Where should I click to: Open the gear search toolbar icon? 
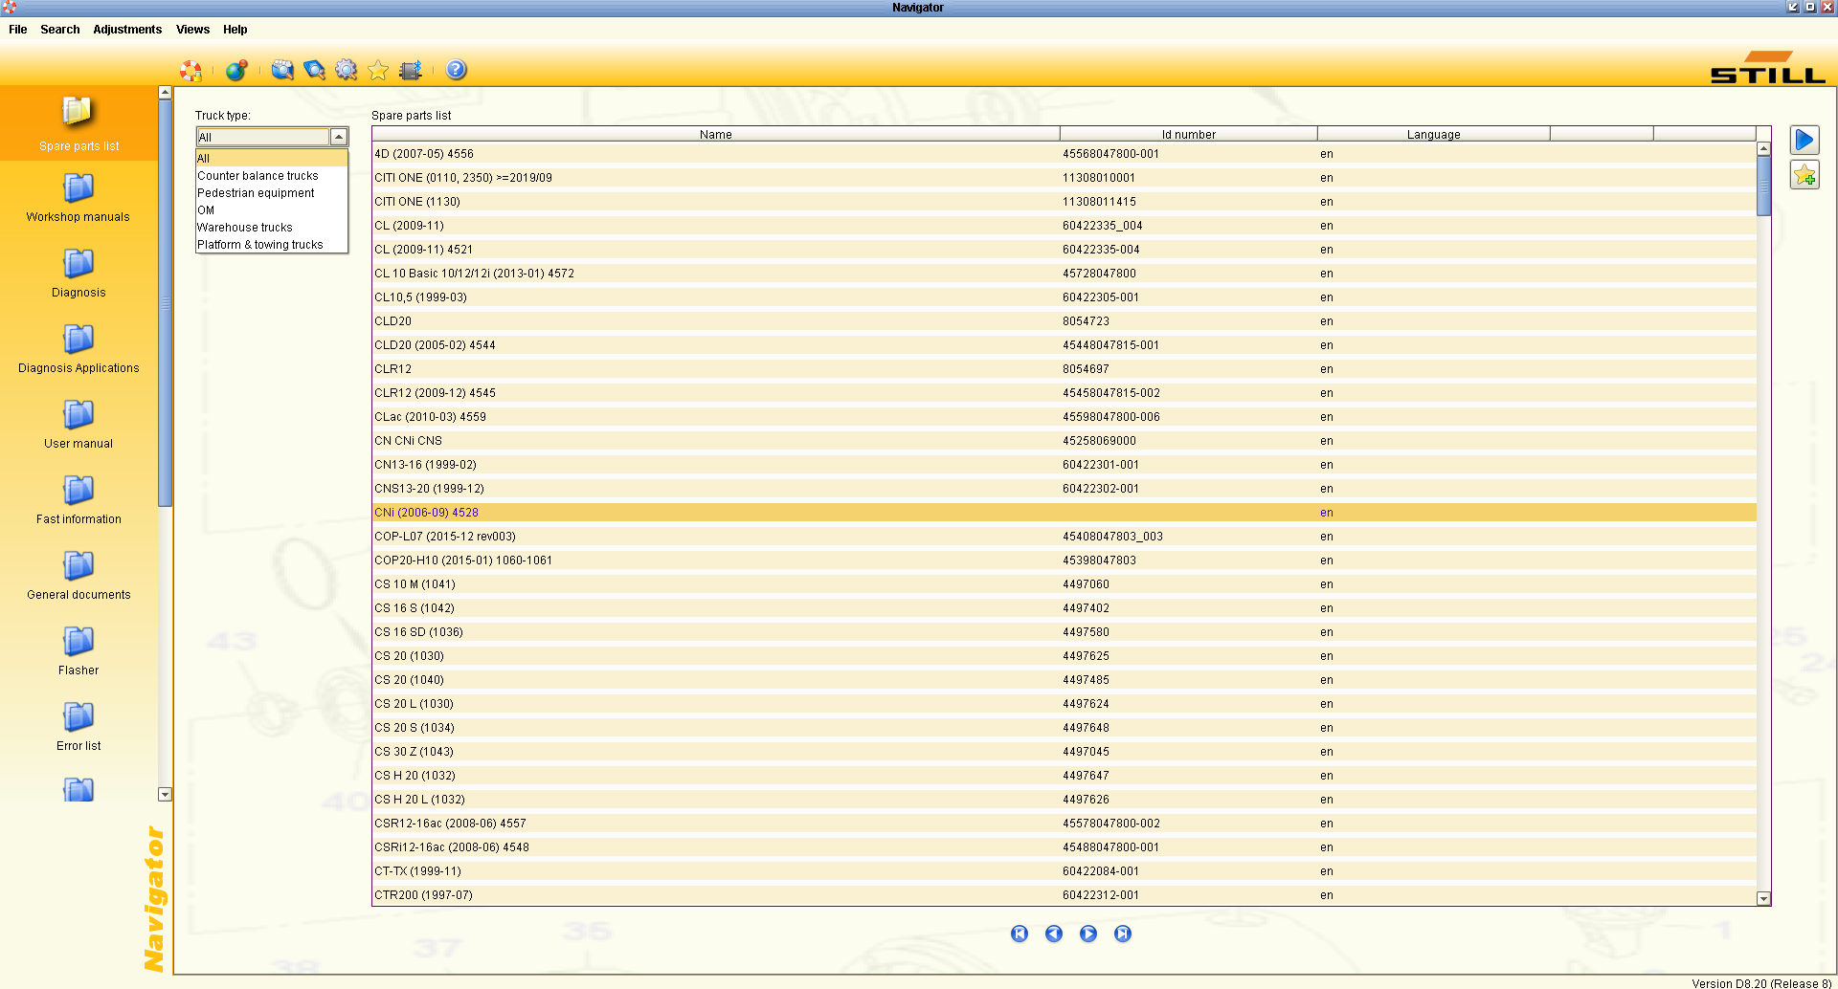[347, 70]
